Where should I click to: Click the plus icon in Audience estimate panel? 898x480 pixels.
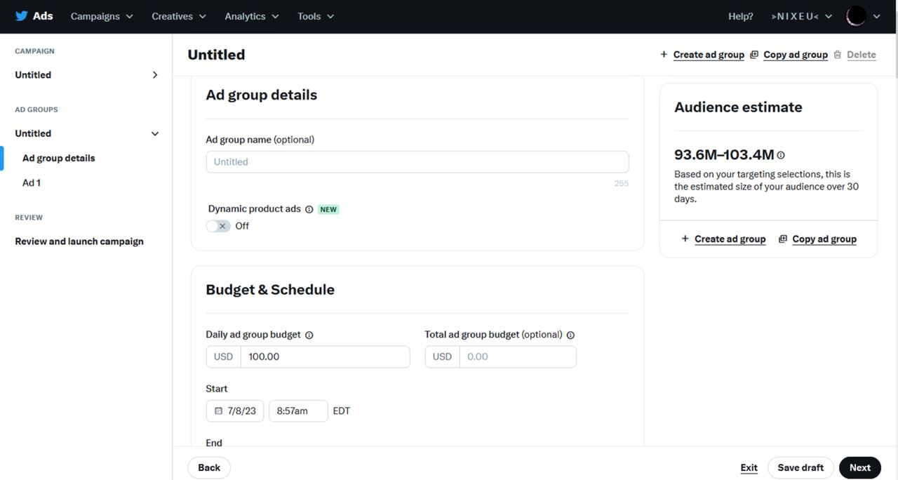pos(685,239)
